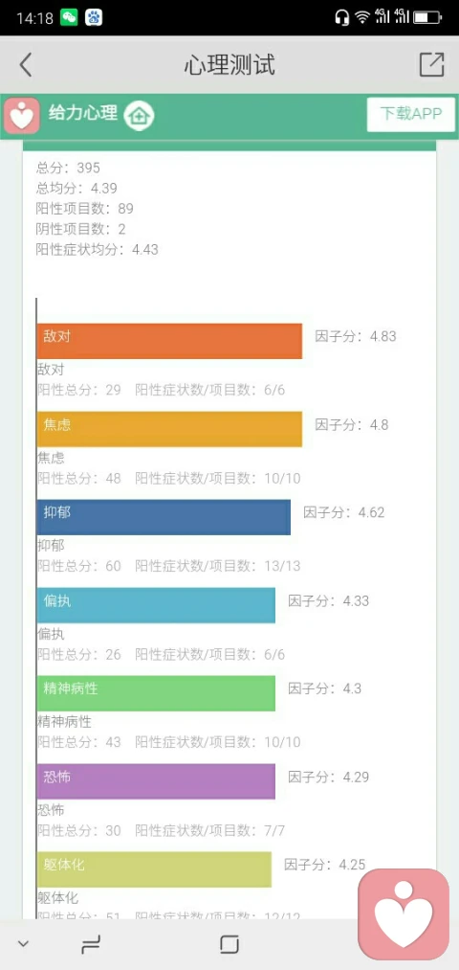459x970 pixels.
Task: Open the share/export icon
Action: pos(431,64)
